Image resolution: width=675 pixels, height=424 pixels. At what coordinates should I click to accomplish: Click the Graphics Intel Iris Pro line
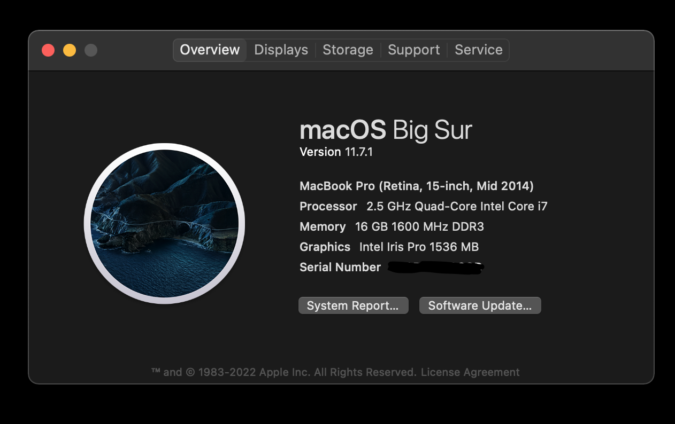[389, 247]
